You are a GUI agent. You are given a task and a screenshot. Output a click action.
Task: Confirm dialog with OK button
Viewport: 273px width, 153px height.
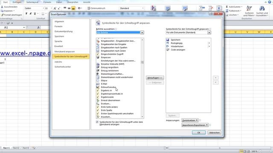click(199, 133)
